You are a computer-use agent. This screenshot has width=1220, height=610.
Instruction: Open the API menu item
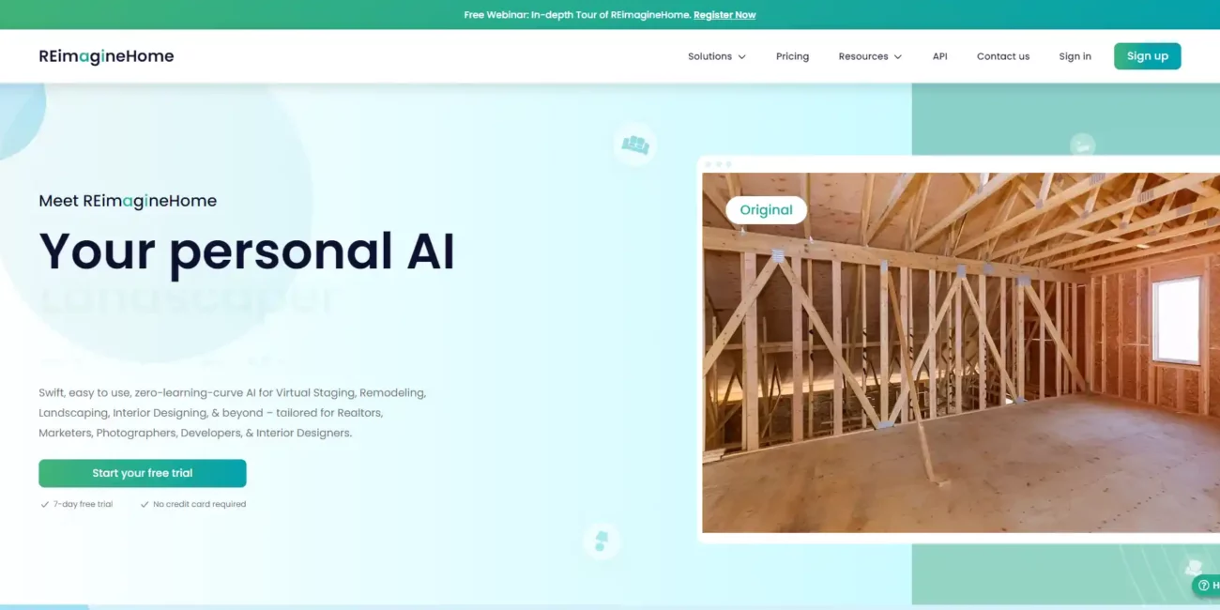point(939,56)
